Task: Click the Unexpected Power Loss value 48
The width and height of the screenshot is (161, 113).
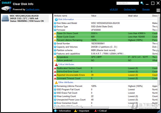Action: [92, 100]
